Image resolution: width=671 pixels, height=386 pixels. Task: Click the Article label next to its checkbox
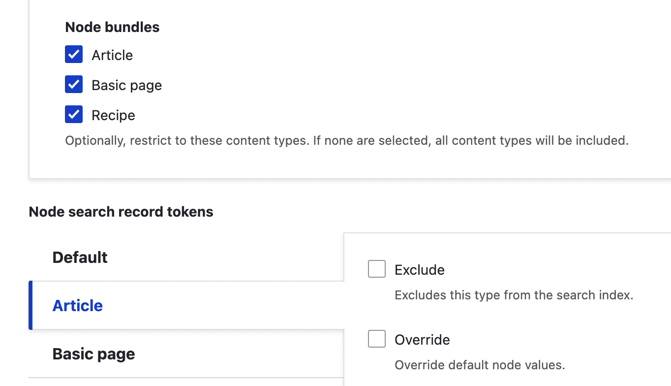point(112,55)
